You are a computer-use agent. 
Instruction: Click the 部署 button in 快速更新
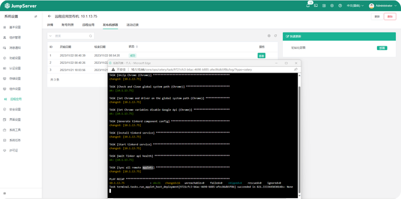click(x=382, y=48)
